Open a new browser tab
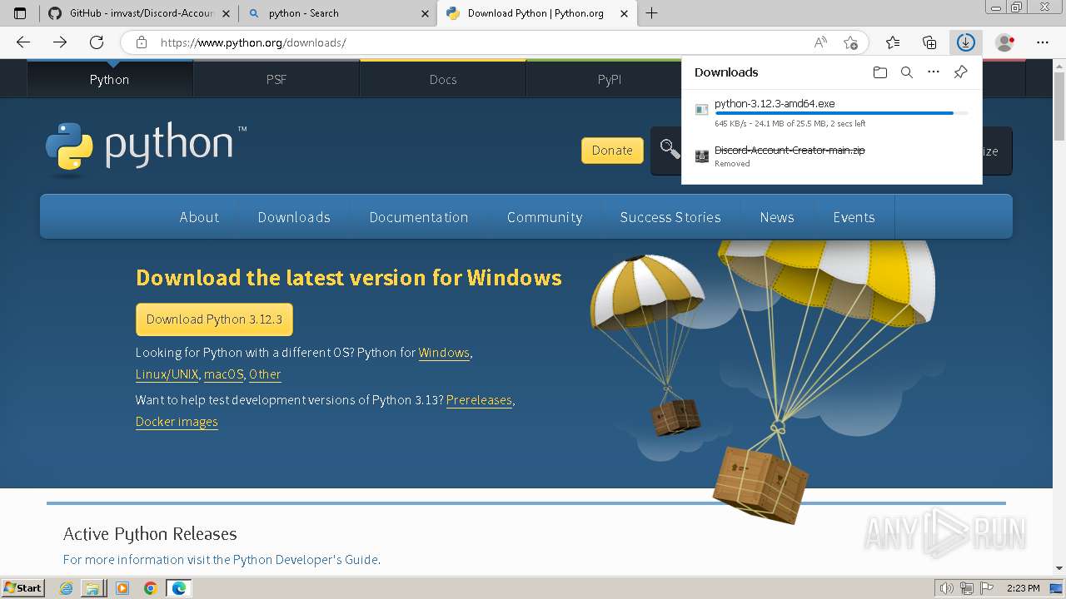 coord(652,13)
